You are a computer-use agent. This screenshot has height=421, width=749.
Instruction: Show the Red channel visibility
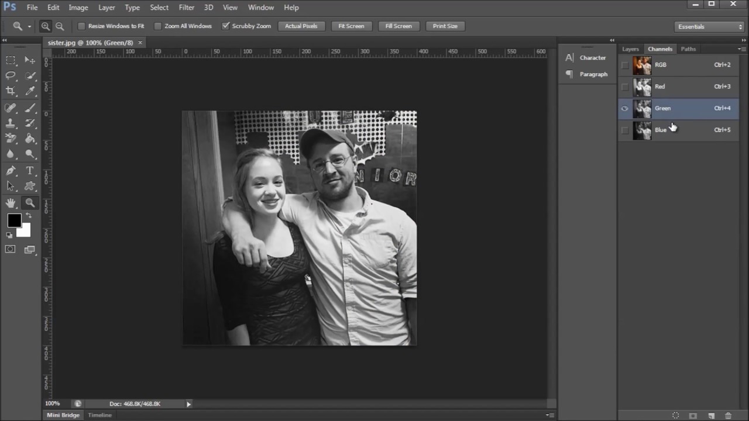[x=625, y=87]
